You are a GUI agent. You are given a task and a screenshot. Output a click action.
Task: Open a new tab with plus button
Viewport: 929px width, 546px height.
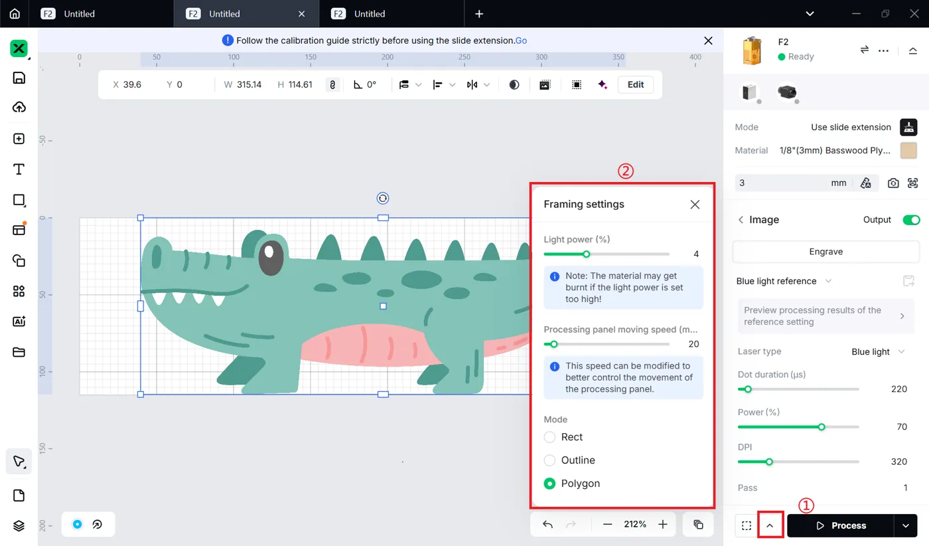[x=479, y=13]
